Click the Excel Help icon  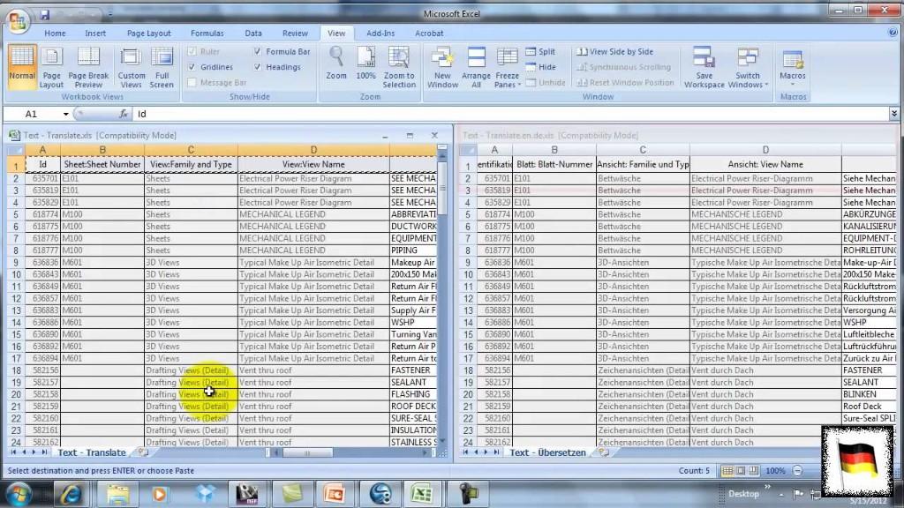coord(893,33)
